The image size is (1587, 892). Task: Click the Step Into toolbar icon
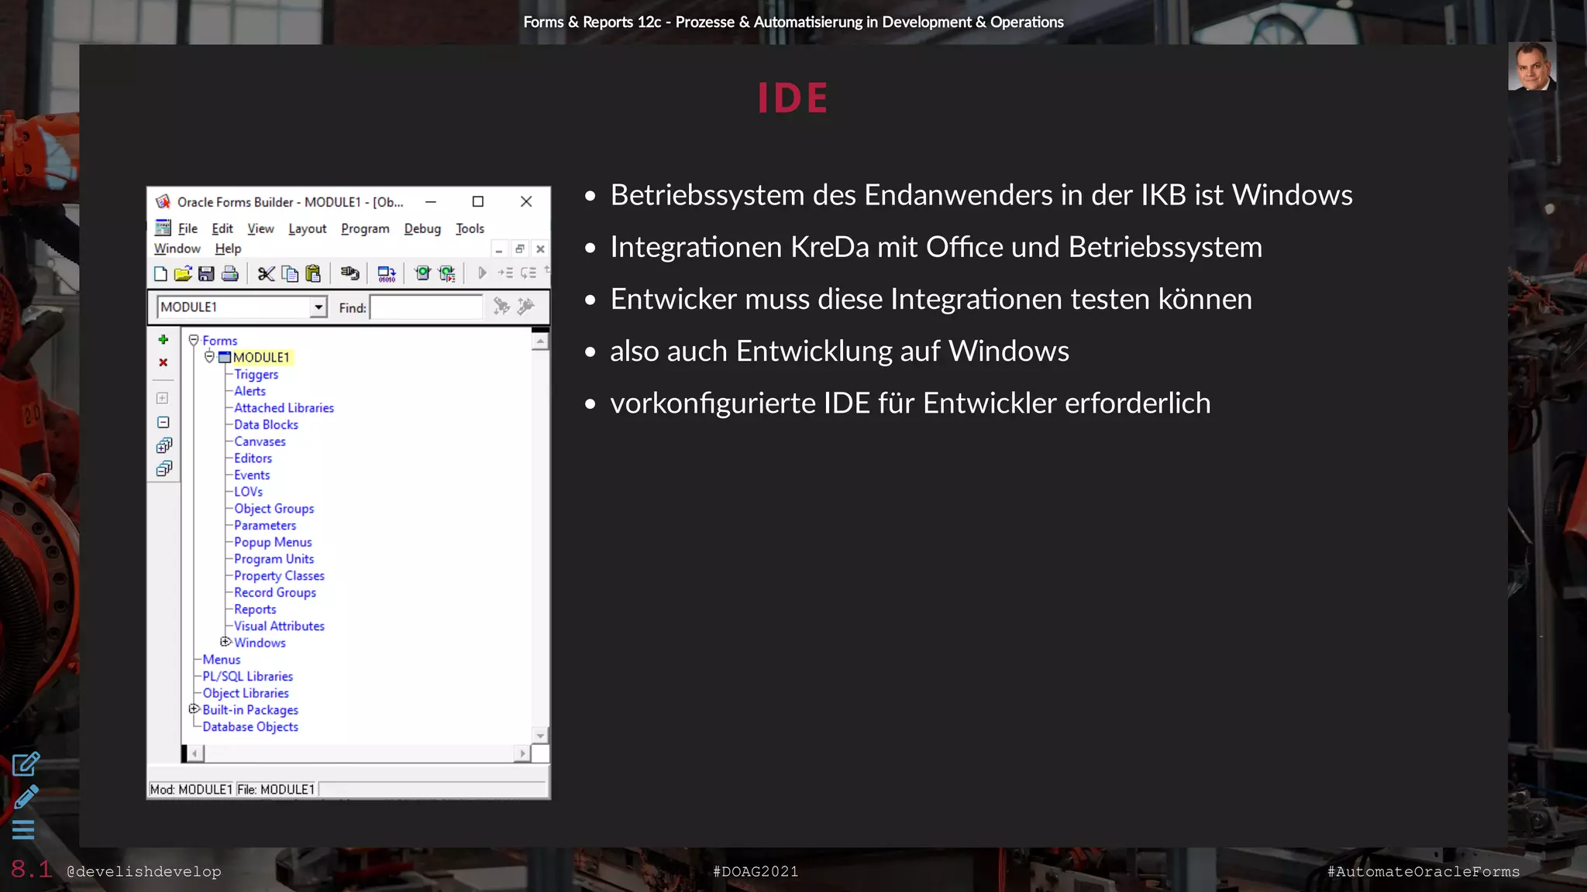[x=505, y=273]
